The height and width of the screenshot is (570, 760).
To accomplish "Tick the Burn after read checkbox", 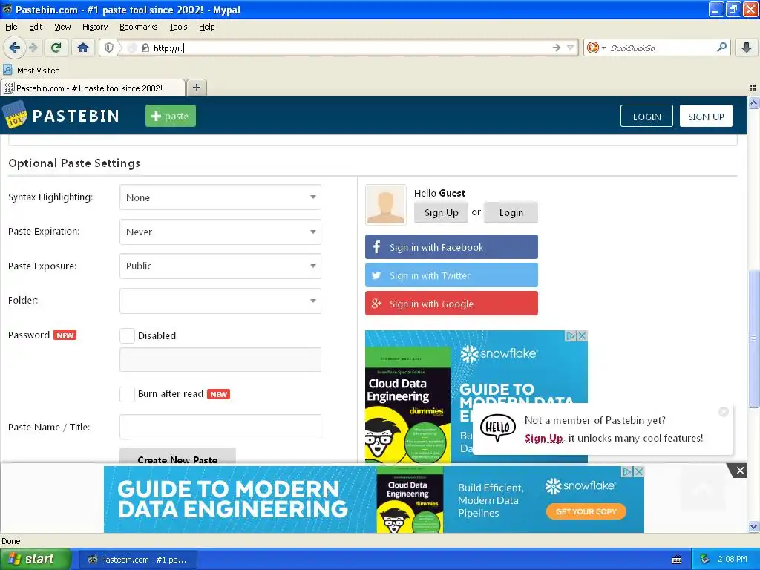I will coord(127,394).
